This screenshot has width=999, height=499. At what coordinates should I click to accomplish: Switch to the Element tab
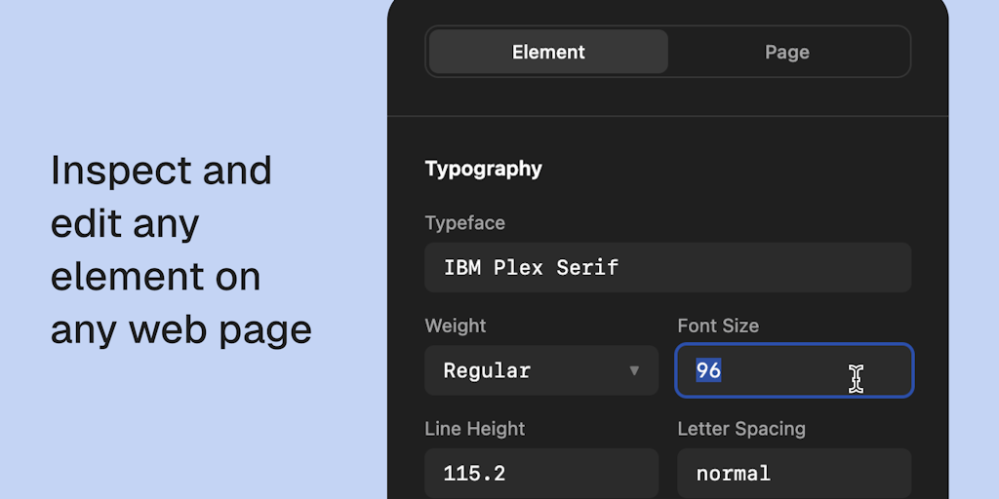[548, 52]
